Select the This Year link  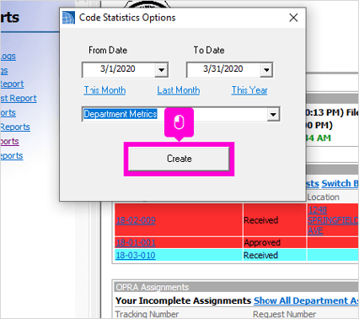click(x=249, y=90)
